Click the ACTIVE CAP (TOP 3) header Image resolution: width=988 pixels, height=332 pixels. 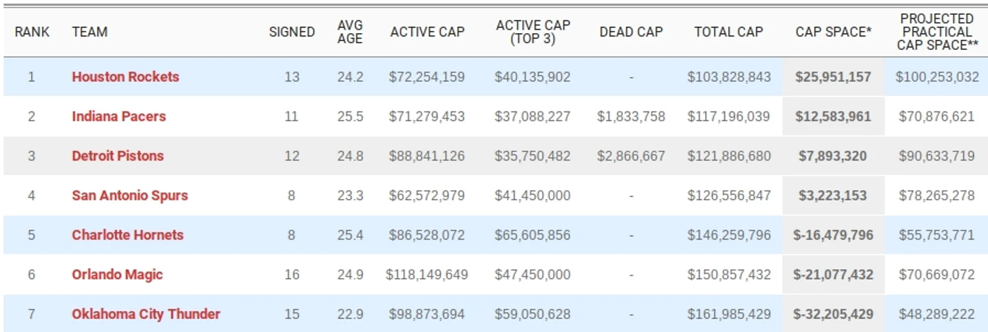click(533, 32)
